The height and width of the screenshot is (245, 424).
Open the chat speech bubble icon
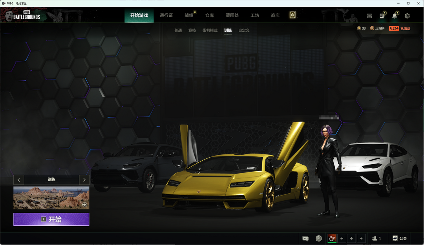[x=305, y=238]
